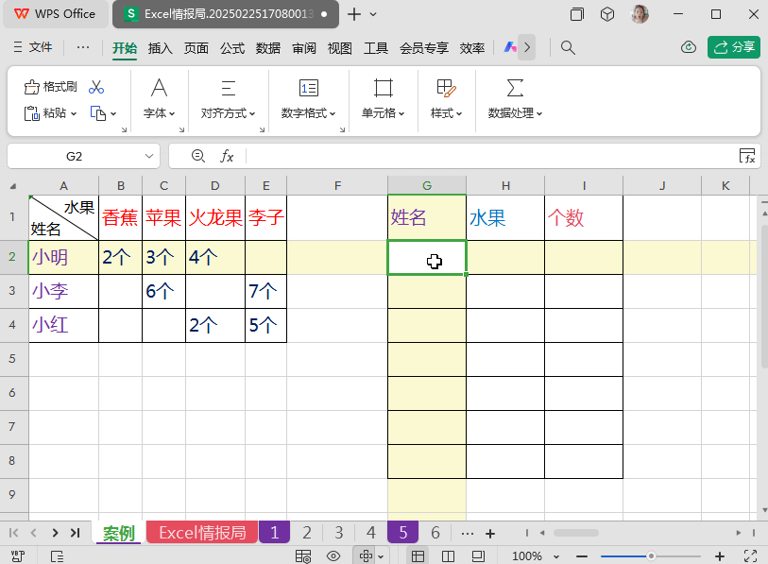The width and height of the screenshot is (768, 564).
Task: Click the zoom slider handle
Action: (651, 556)
